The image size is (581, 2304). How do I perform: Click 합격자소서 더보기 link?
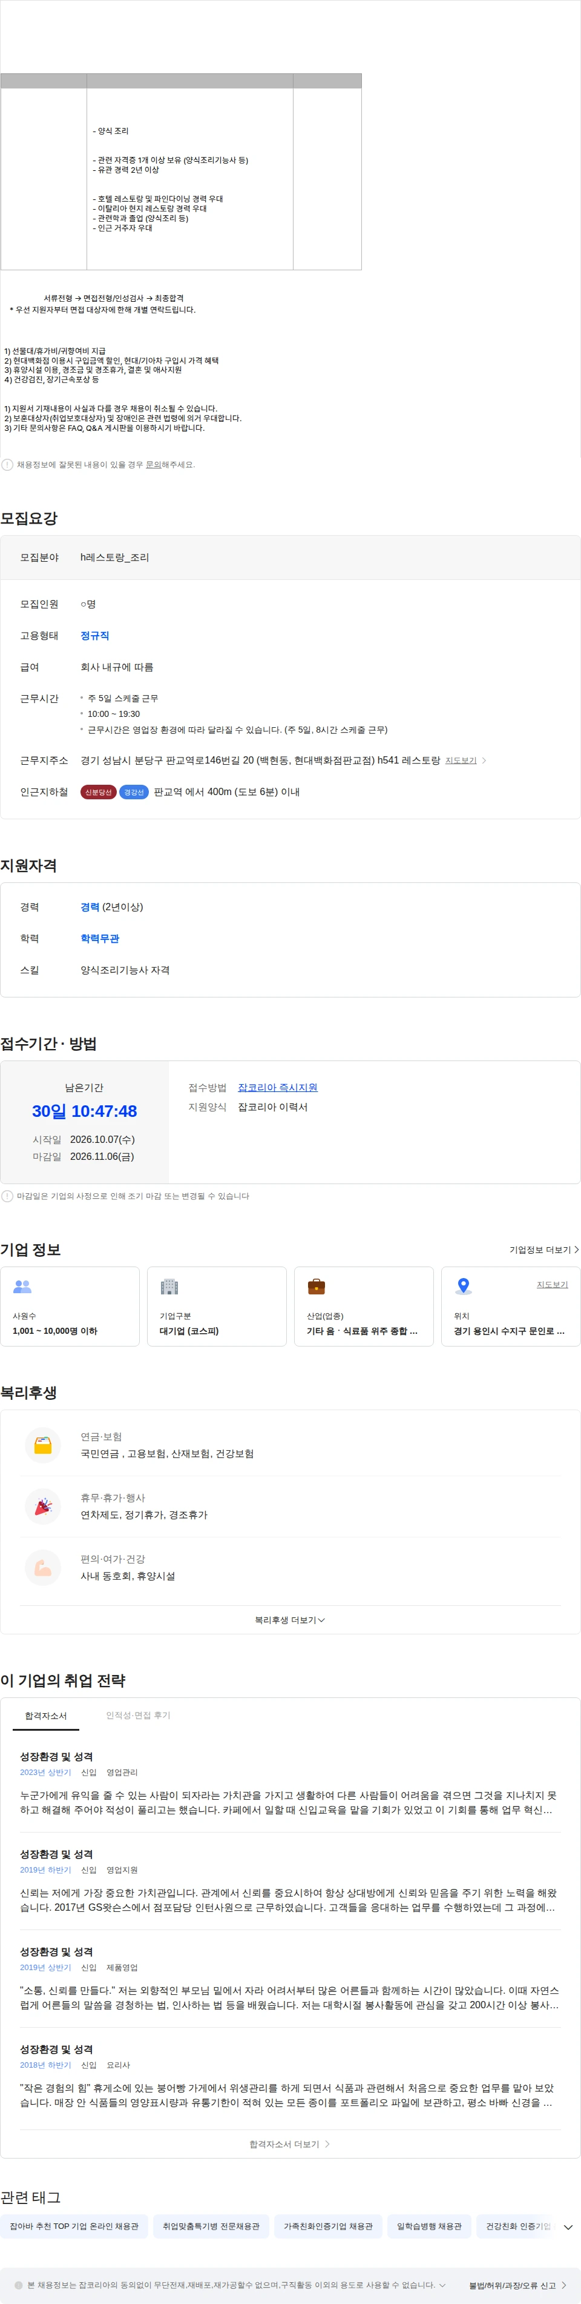290,2144
